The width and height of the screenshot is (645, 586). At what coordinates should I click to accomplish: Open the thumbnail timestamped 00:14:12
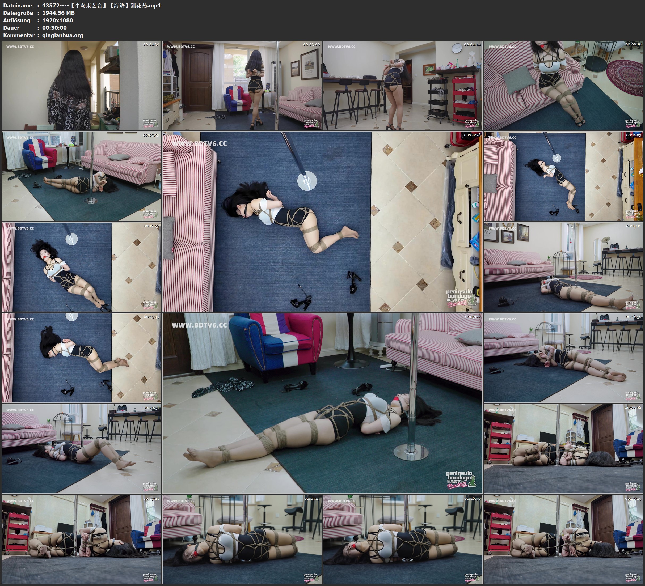tap(564, 267)
